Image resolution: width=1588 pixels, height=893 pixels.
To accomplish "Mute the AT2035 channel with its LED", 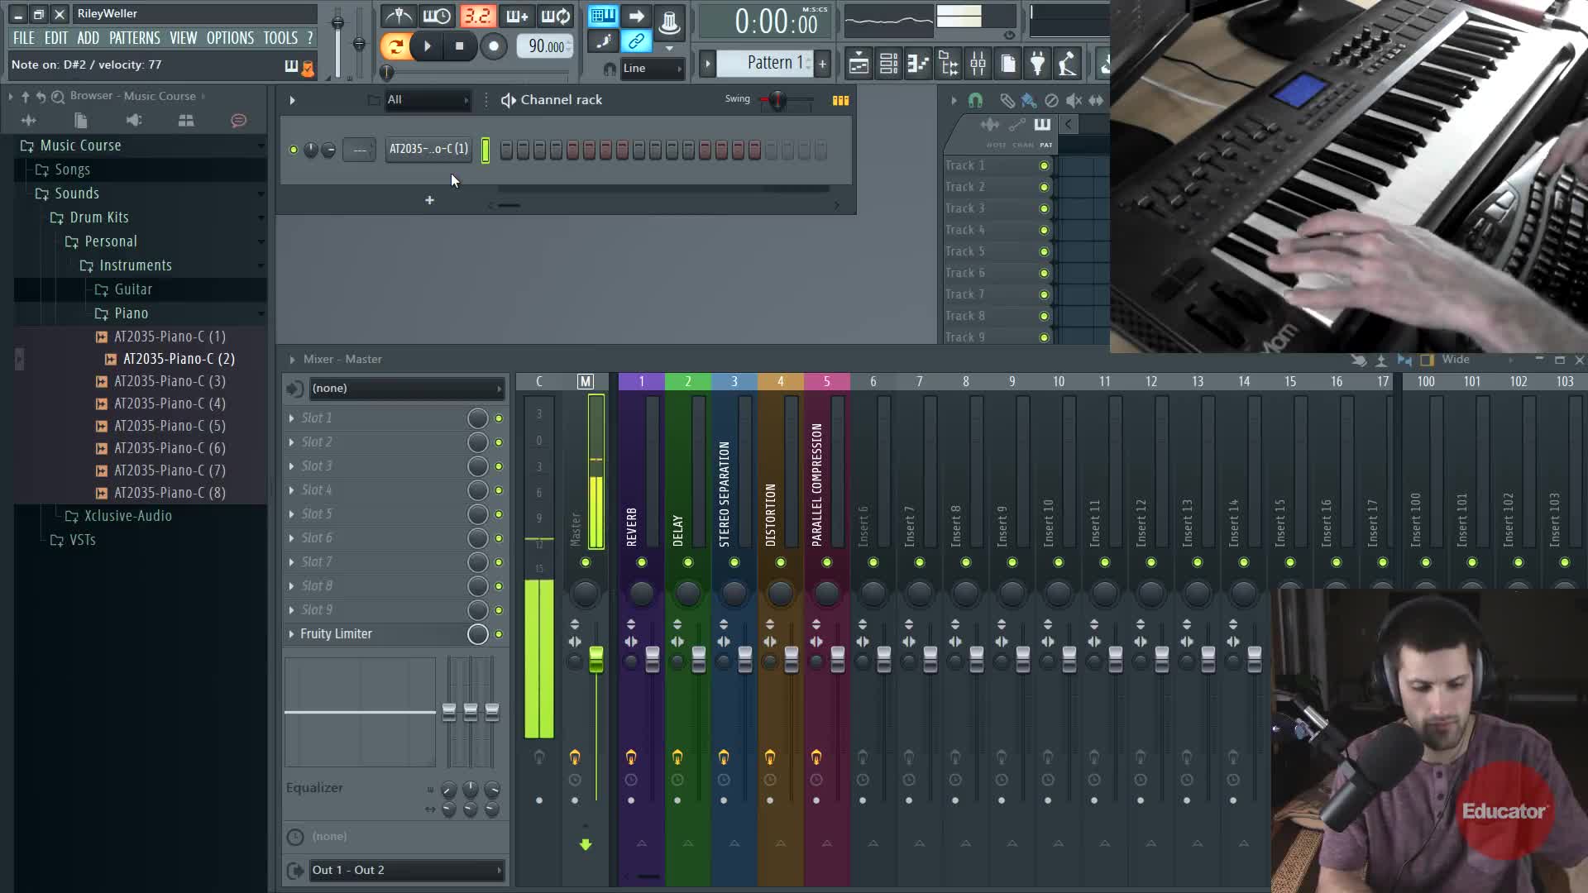I will (293, 150).
